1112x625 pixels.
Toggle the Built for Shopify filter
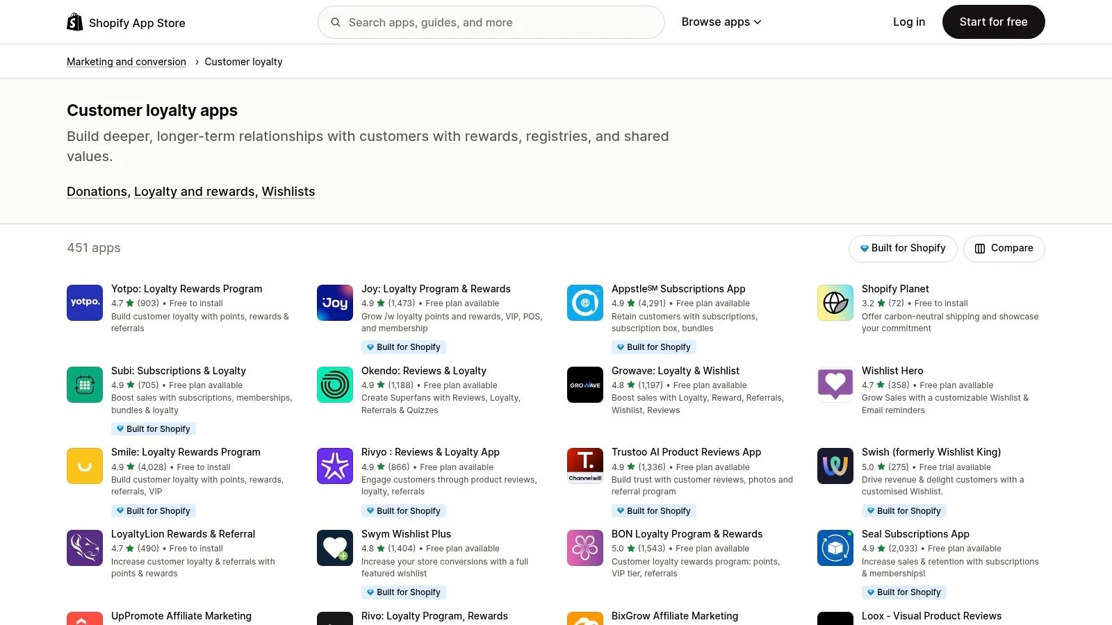[902, 249]
